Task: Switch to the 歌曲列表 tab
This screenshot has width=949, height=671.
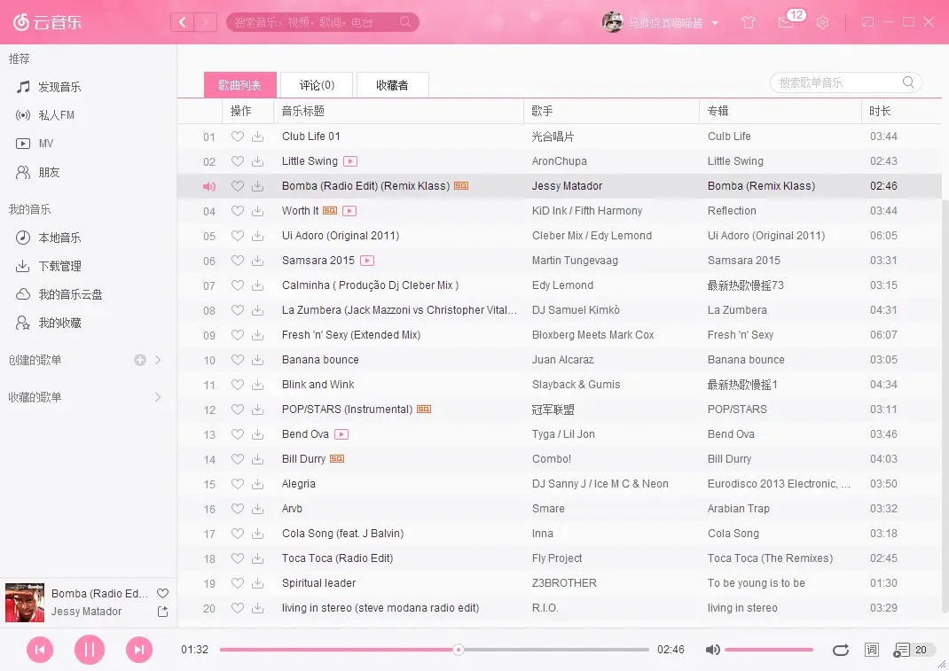Action: coord(239,85)
